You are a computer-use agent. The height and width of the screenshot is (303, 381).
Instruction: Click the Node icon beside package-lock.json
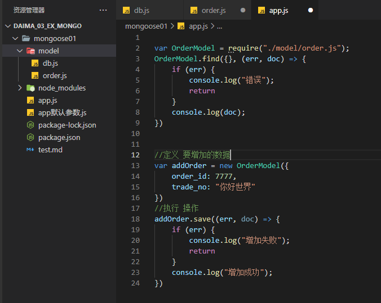tap(30, 125)
